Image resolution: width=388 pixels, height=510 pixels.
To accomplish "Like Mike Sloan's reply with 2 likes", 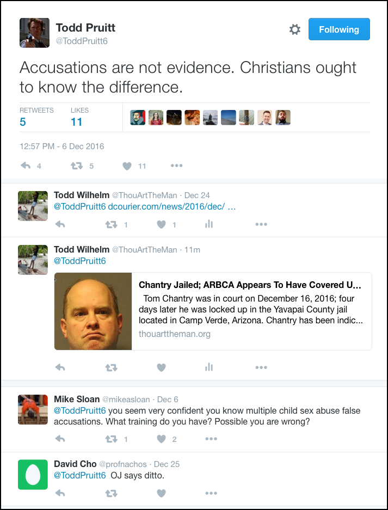I will 161,439.
